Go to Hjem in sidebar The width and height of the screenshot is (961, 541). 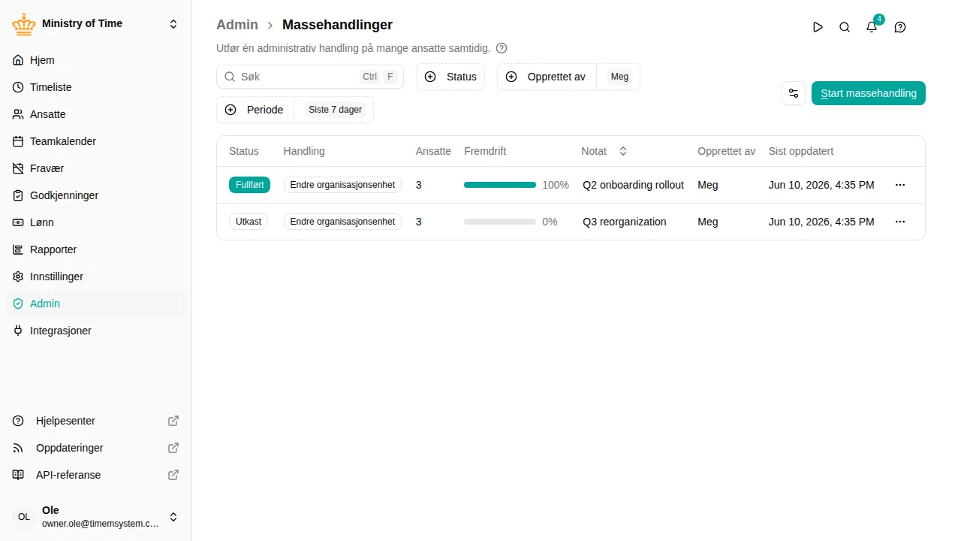(x=95, y=60)
